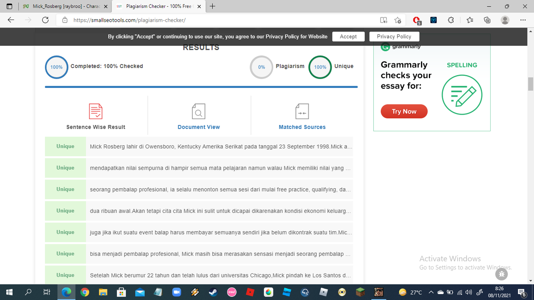This screenshot has height=300, width=534.
Task: Open osu! from the taskbar
Action: (232, 292)
